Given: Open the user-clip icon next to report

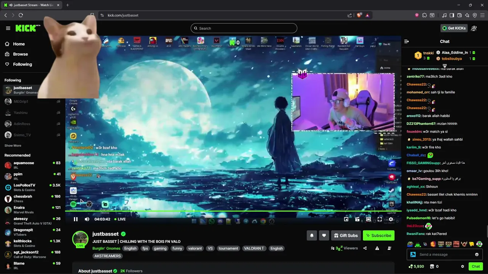Looking at the screenshot, I should click(389, 248).
